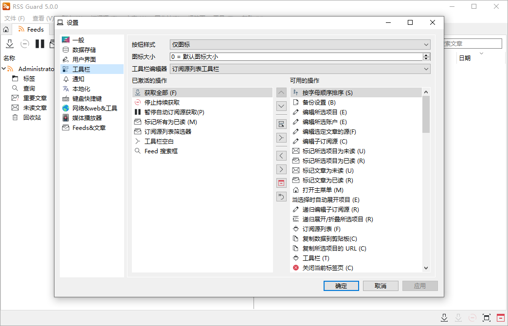This screenshot has width=508, height=326.
Task: Open the 文件 menu
Action: pyautogui.click(x=15, y=18)
